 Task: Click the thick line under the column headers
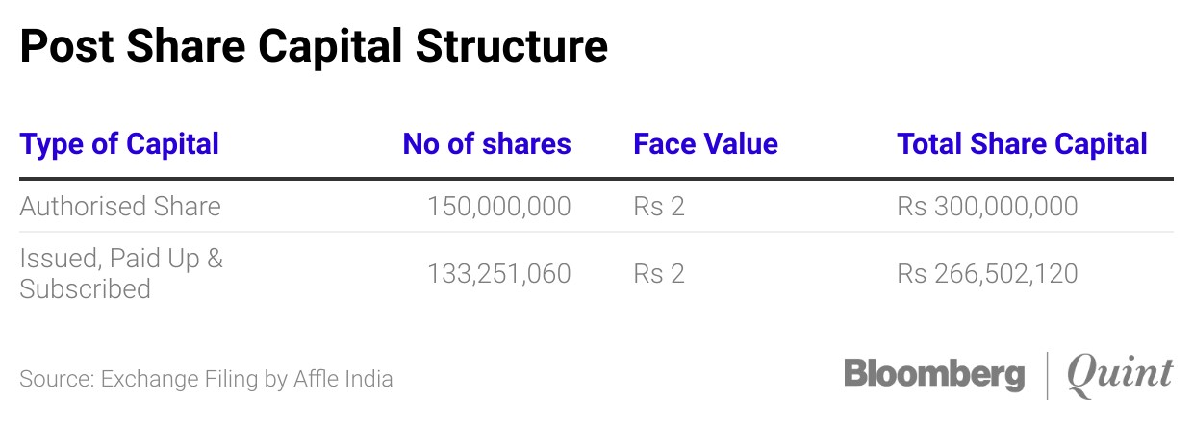pos(596,179)
